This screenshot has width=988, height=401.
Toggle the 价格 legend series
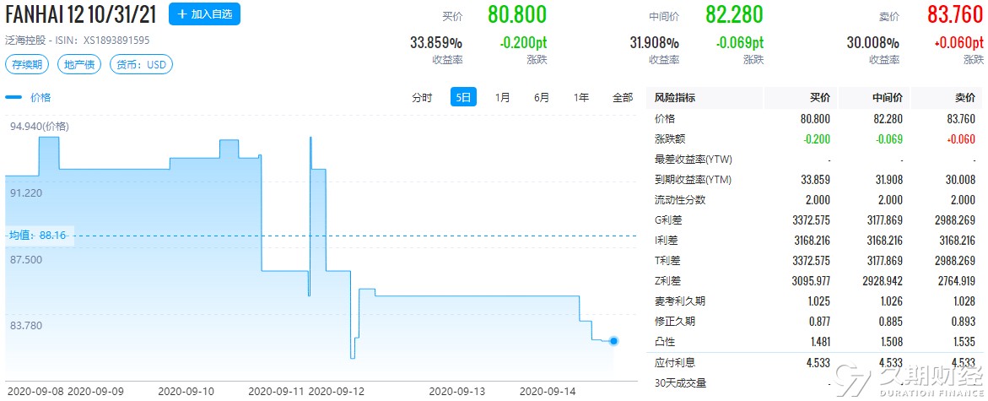pyautogui.click(x=29, y=98)
